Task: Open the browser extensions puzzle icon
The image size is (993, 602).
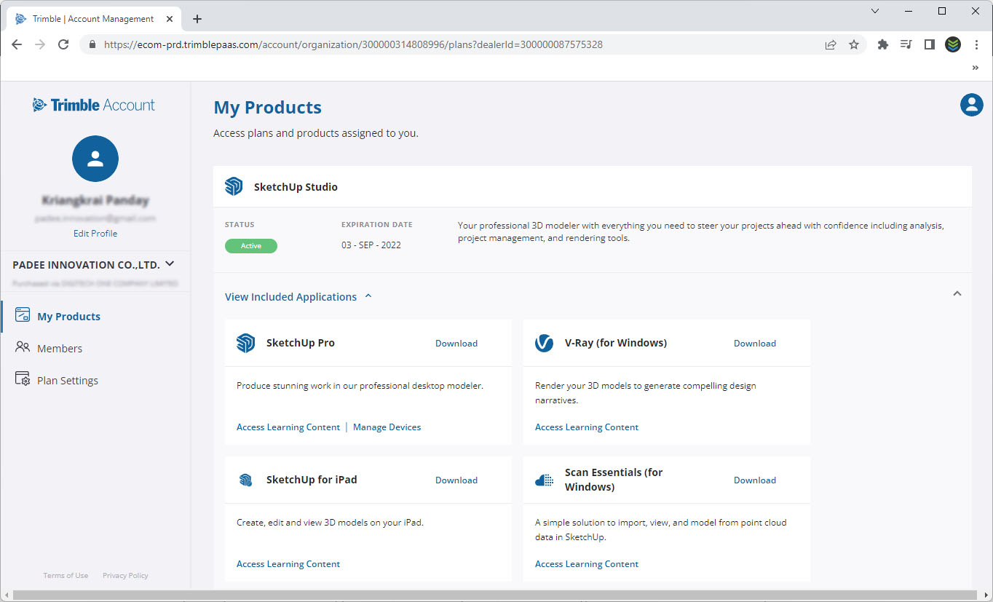Action: (x=883, y=44)
